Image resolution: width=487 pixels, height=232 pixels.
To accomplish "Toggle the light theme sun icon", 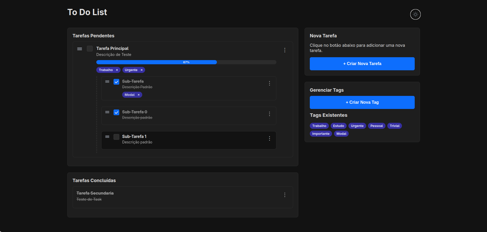I will click(415, 14).
